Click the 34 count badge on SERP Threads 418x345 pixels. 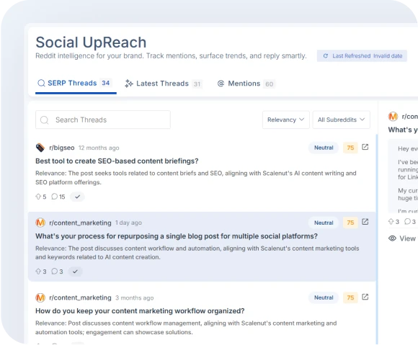coord(105,83)
